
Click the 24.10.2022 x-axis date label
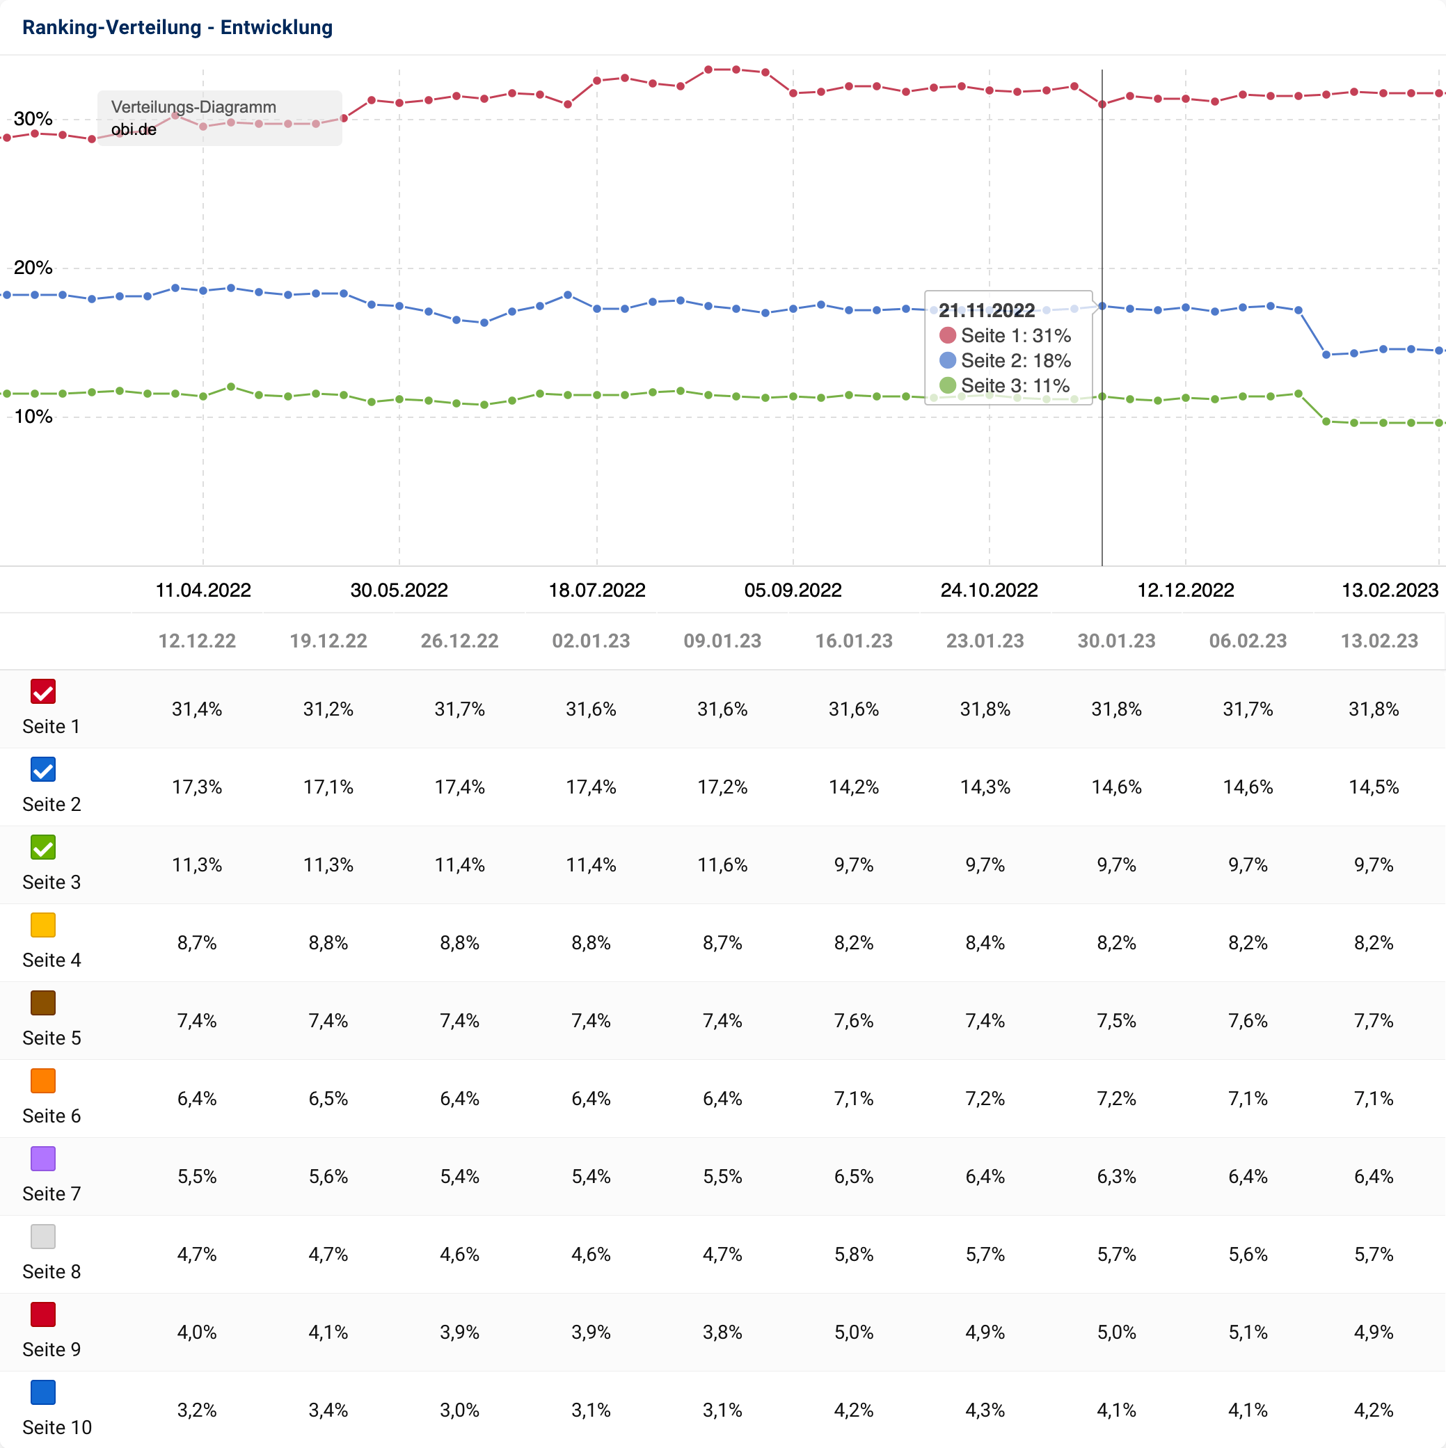pos(989,590)
